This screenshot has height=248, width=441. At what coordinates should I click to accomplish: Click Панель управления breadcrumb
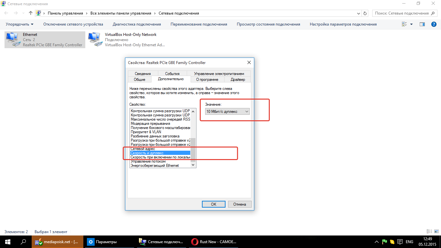tap(65, 13)
